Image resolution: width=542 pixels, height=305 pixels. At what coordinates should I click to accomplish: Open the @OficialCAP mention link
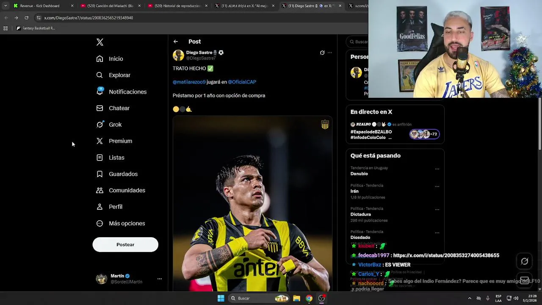coord(242,82)
